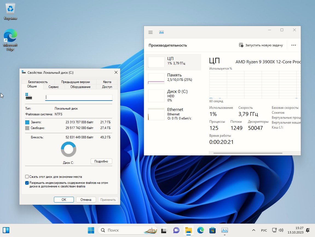Click the Подробно button
The image size is (315, 237).
[x=101, y=161]
